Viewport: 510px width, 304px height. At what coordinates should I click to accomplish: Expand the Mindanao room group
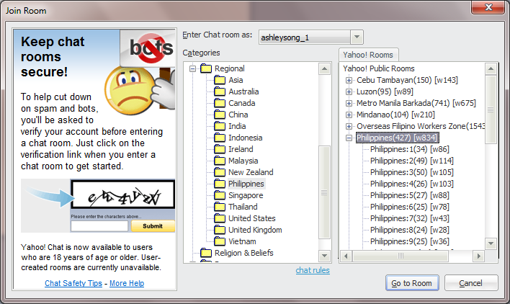tap(349, 115)
